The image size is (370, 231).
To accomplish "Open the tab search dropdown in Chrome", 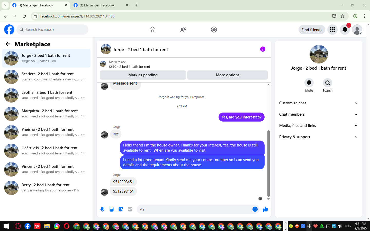I will tap(5, 5).
